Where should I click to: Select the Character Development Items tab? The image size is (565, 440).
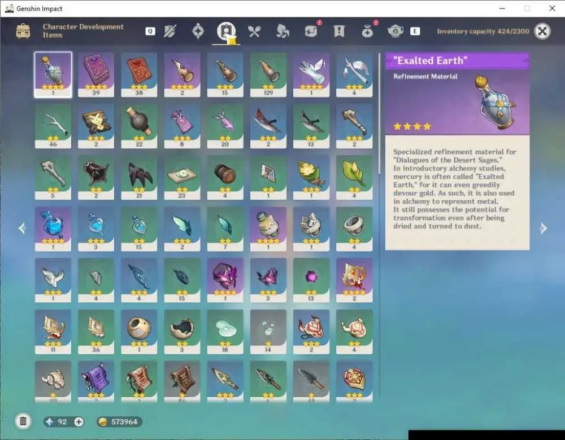tap(227, 32)
